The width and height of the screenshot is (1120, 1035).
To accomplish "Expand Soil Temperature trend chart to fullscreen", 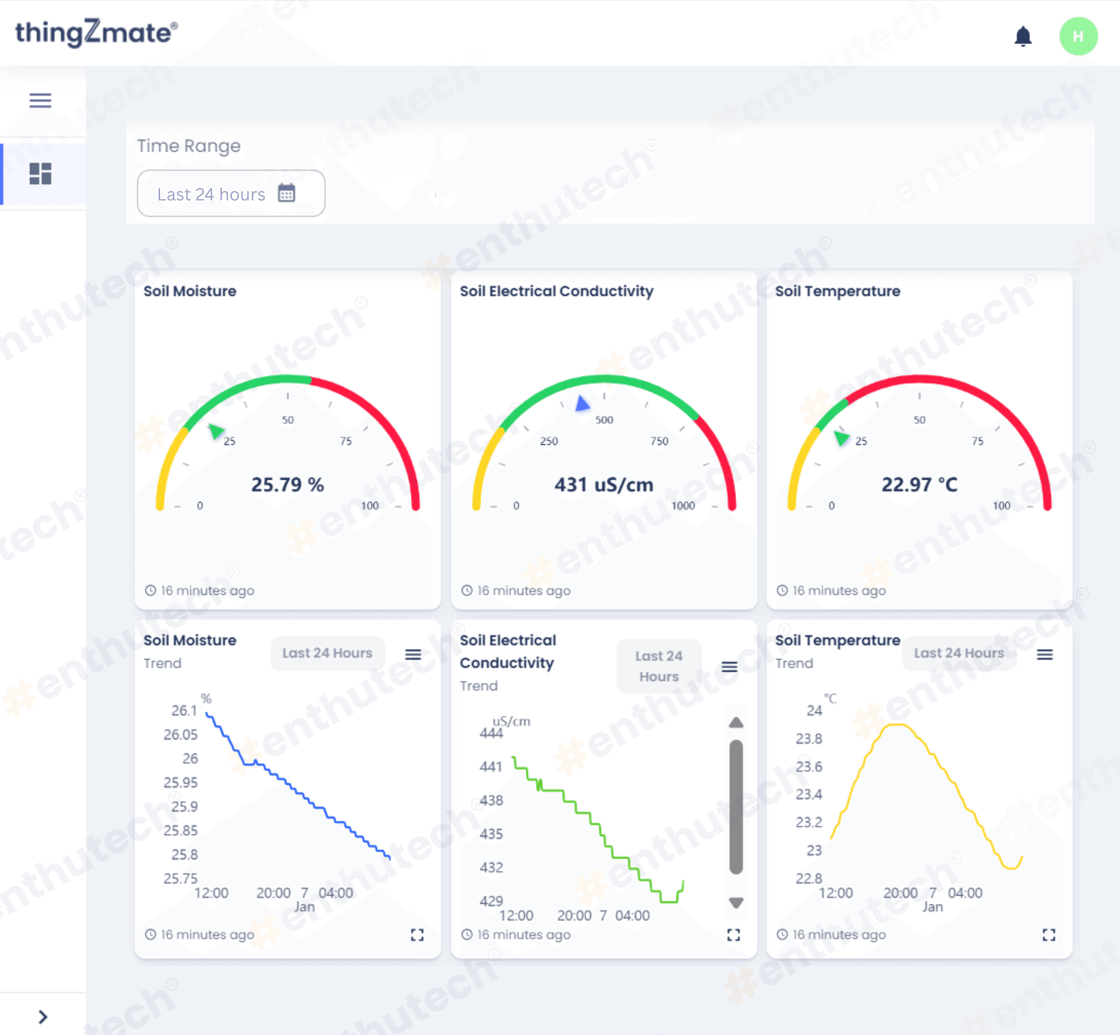I will [1048, 934].
